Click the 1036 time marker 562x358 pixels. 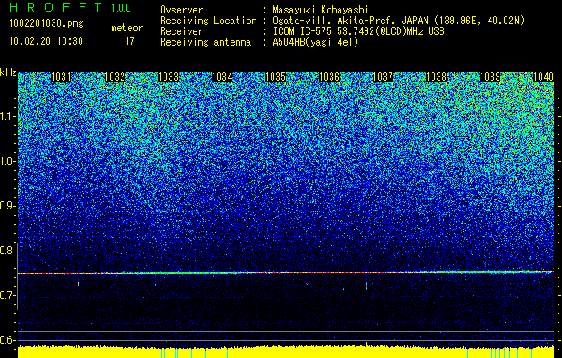coord(329,77)
